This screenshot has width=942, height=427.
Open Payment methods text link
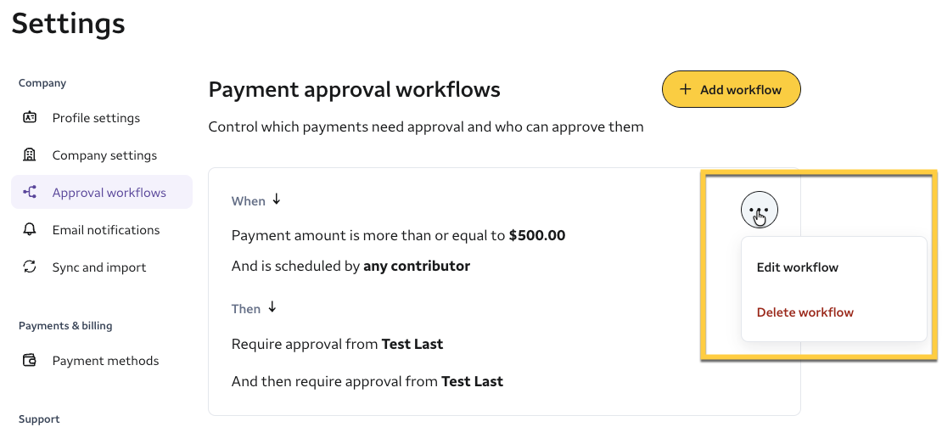(x=105, y=361)
